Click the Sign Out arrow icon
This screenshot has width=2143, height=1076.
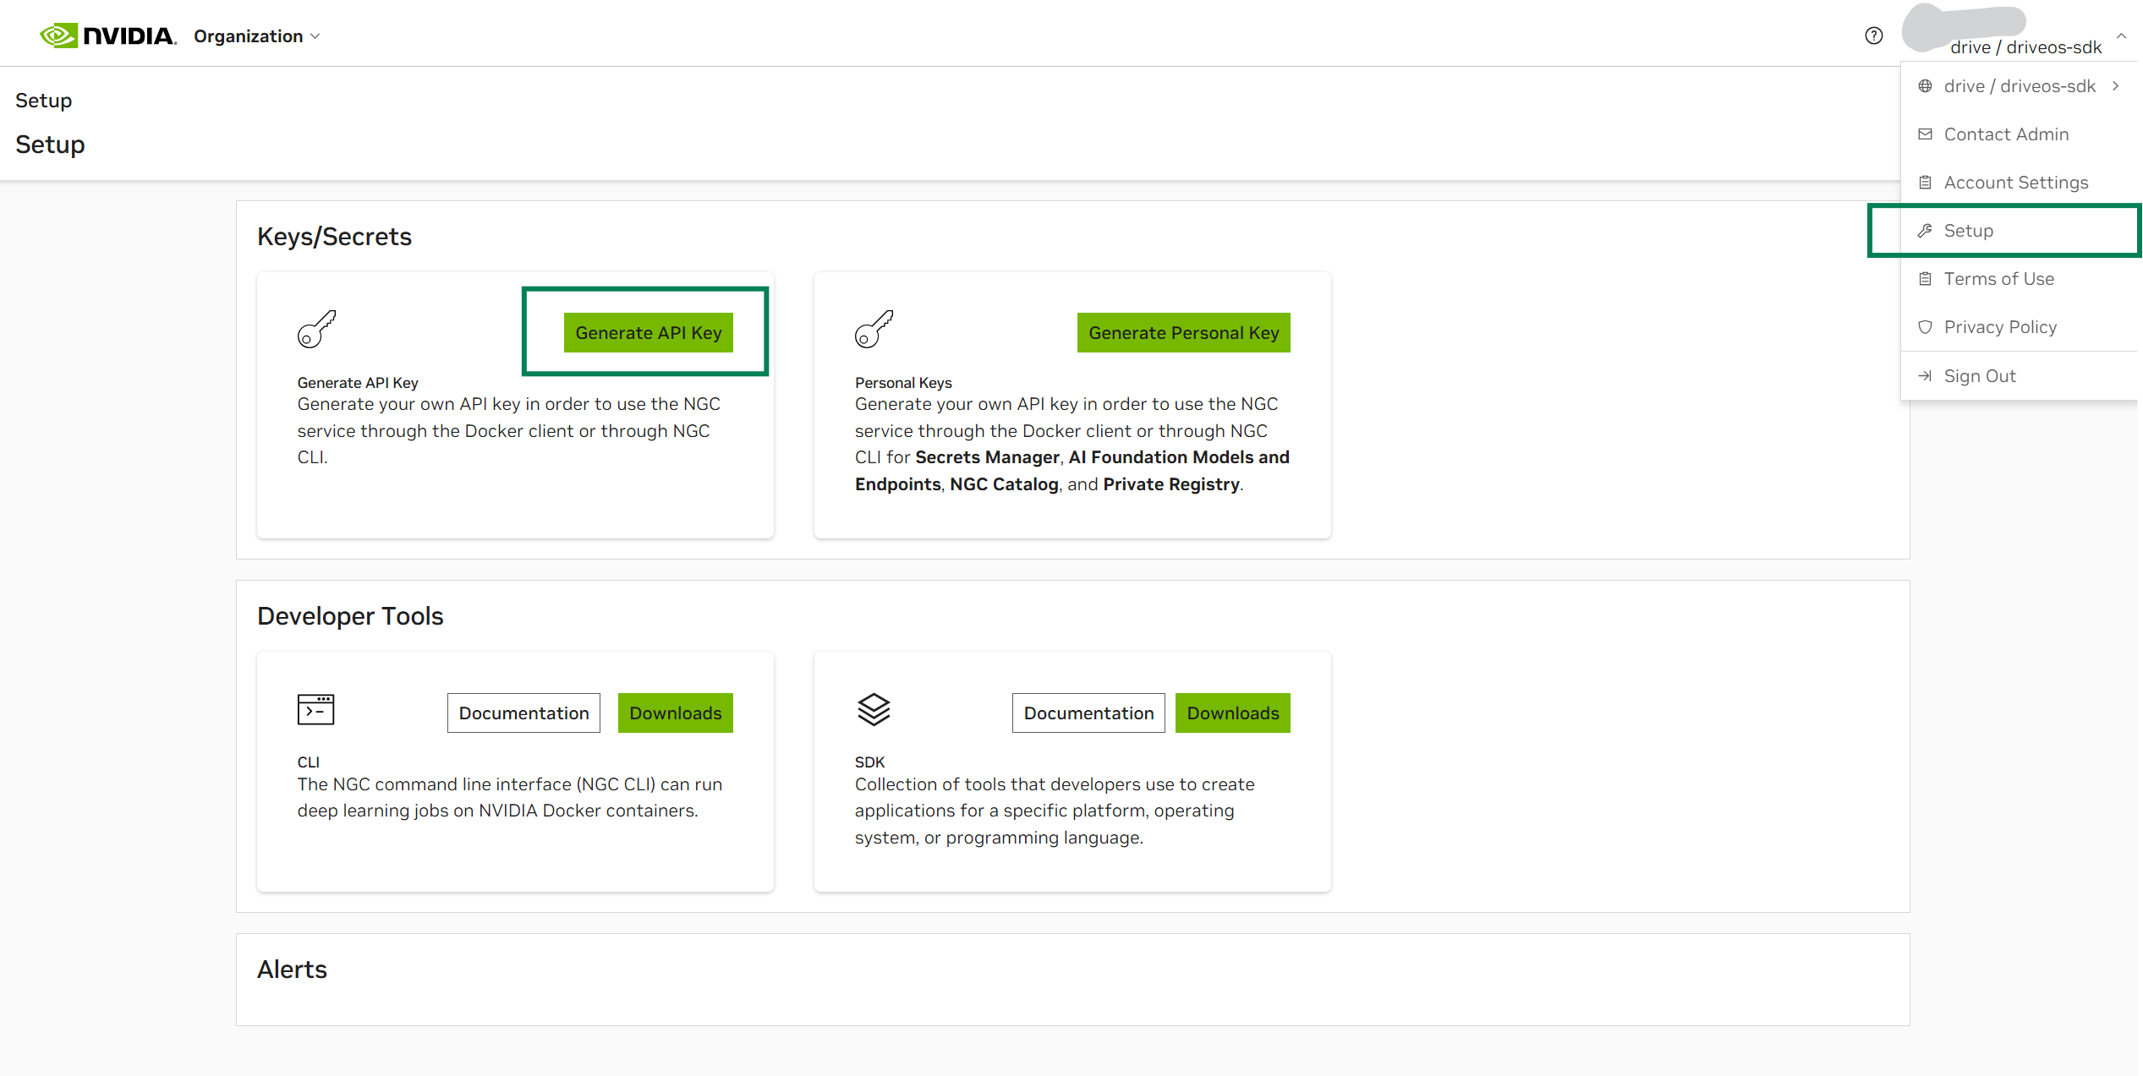pos(1925,376)
